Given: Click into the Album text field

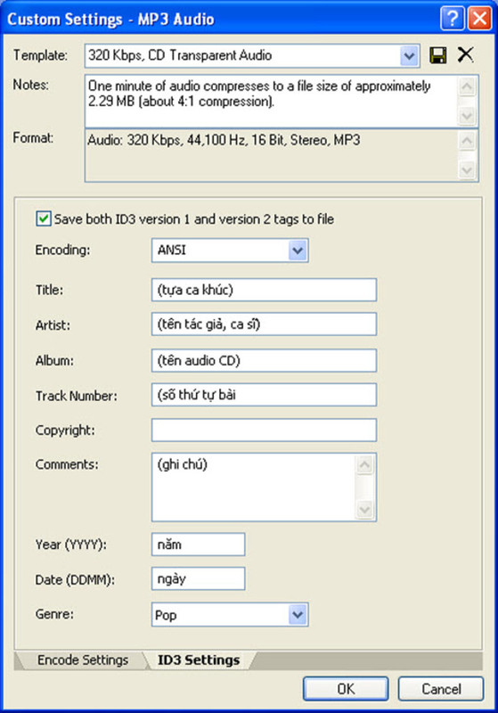Looking at the screenshot, I should click(264, 361).
